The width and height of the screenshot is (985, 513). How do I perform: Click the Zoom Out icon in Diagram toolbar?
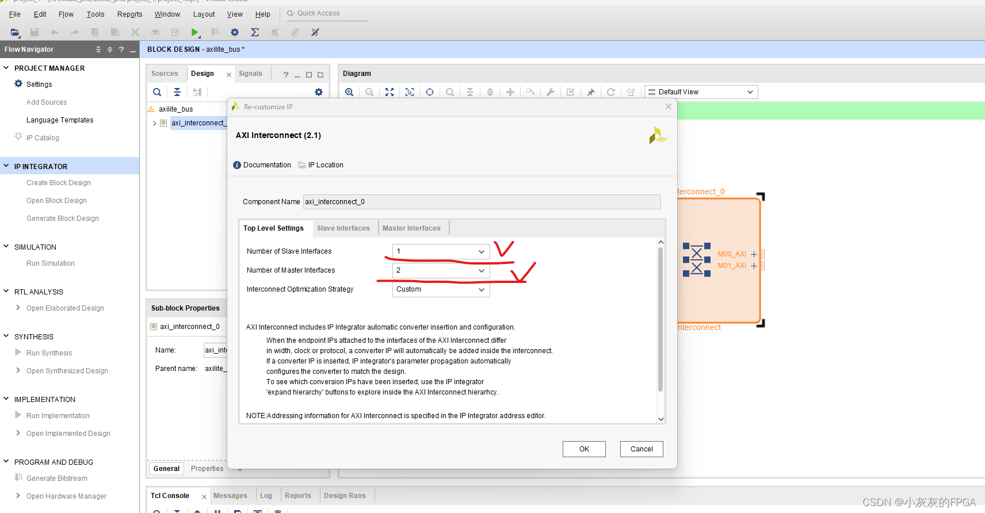coord(369,92)
